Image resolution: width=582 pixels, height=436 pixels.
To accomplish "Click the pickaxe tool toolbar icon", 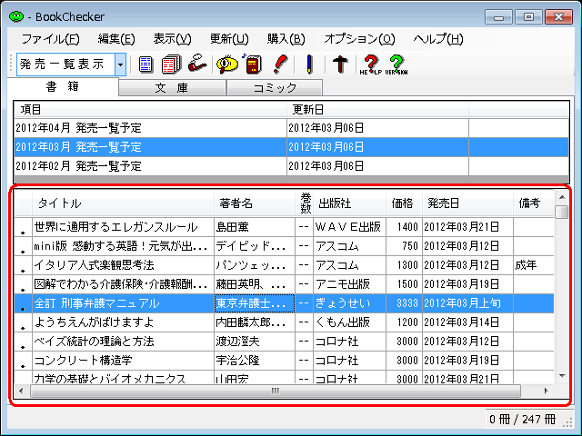I will pos(339,64).
